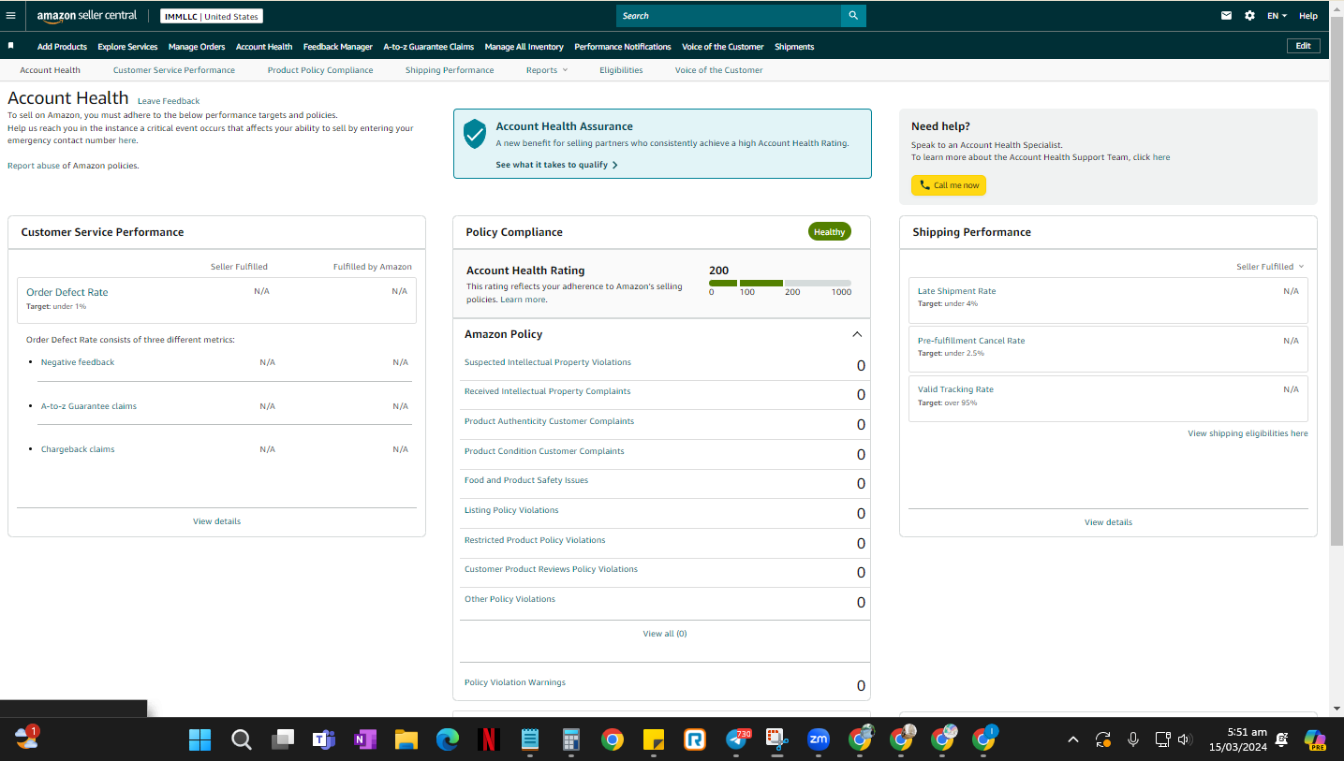Open Snipping Tool from taskbar
The image size is (1344, 761).
776,740
